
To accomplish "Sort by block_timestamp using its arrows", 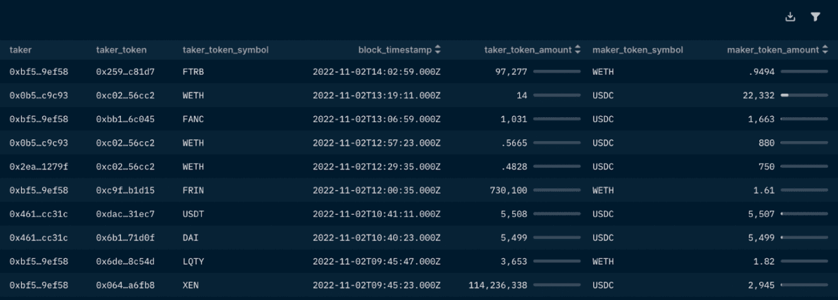I will point(438,50).
